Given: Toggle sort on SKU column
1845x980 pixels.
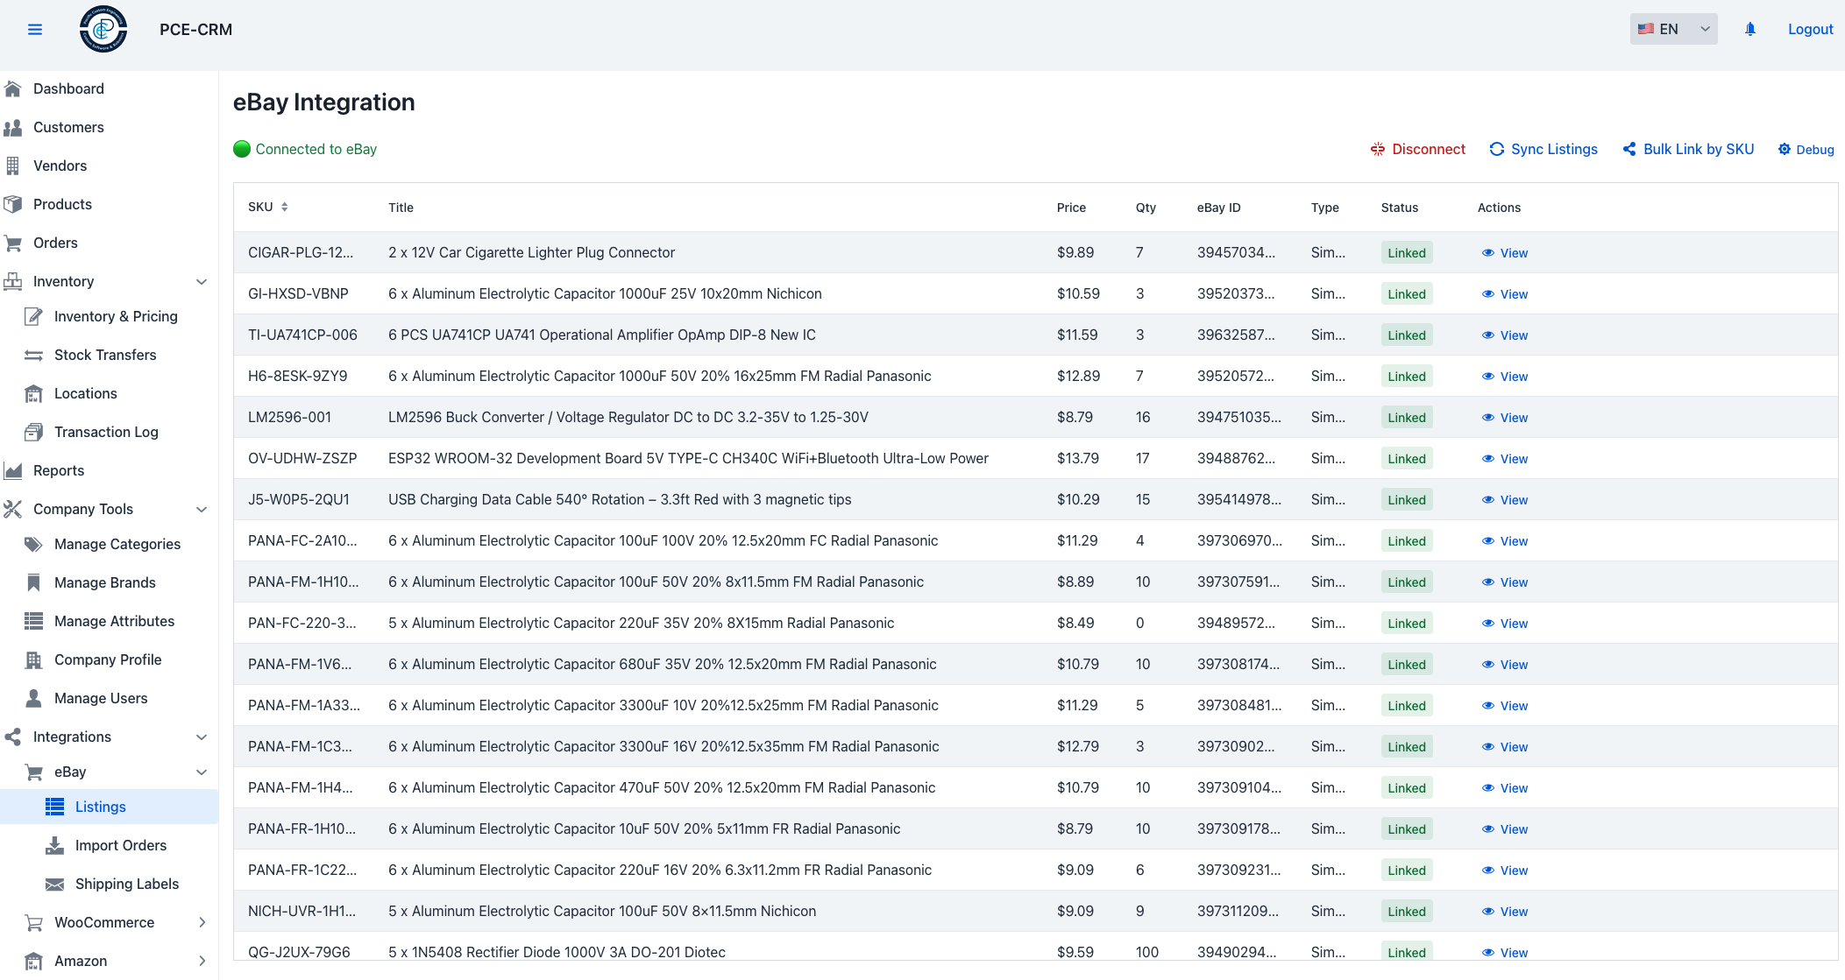Looking at the screenshot, I should 284,208.
